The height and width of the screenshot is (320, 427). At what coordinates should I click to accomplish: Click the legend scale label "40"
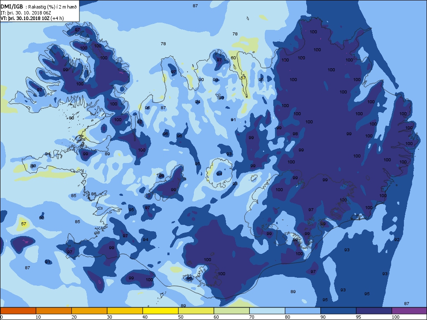(x=145, y=317)
